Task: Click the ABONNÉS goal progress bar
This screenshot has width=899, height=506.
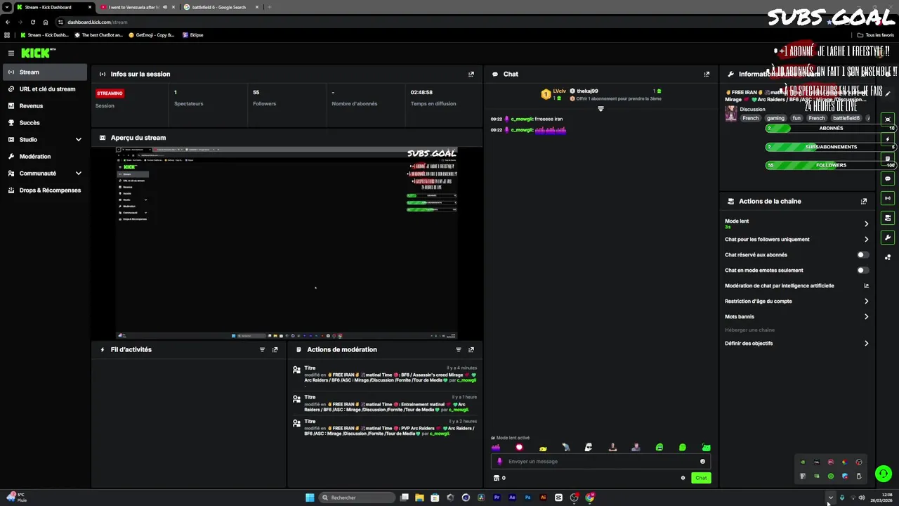Action: (831, 129)
